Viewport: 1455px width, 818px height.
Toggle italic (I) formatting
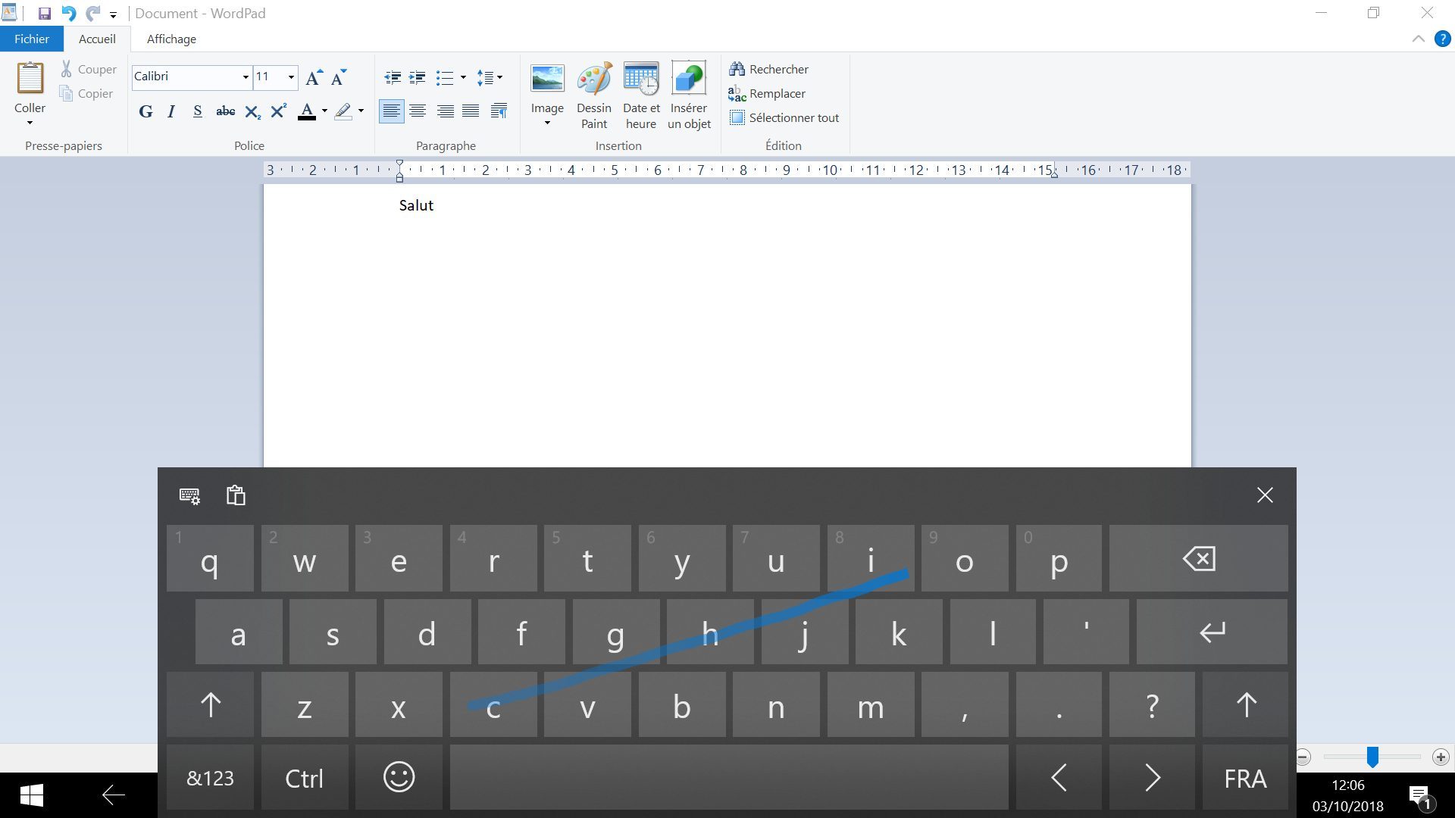click(171, 111)
